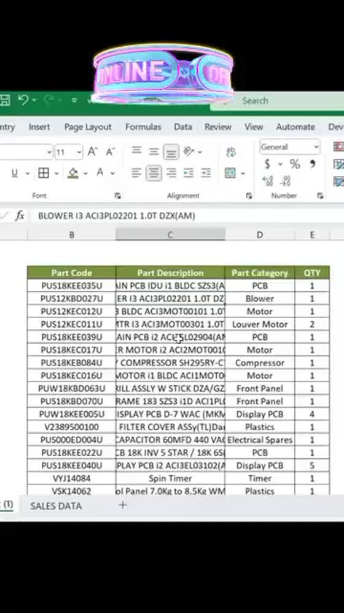Click the Borders grid icon
This screenshot has height=613, width=344.
pyautogui.click(x=44, y=173)
